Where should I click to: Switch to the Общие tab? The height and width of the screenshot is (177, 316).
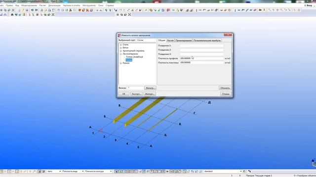(x=161, y=40)
